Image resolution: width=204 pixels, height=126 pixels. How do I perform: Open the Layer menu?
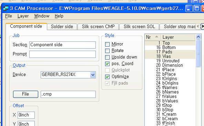tap(23, 16)
